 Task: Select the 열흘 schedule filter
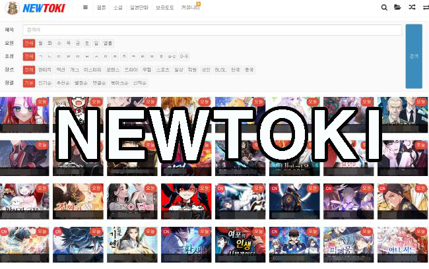pyautogui.click(x=108, y=43)
